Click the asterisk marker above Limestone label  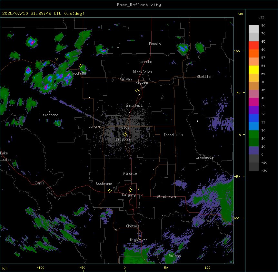point(49,112)
